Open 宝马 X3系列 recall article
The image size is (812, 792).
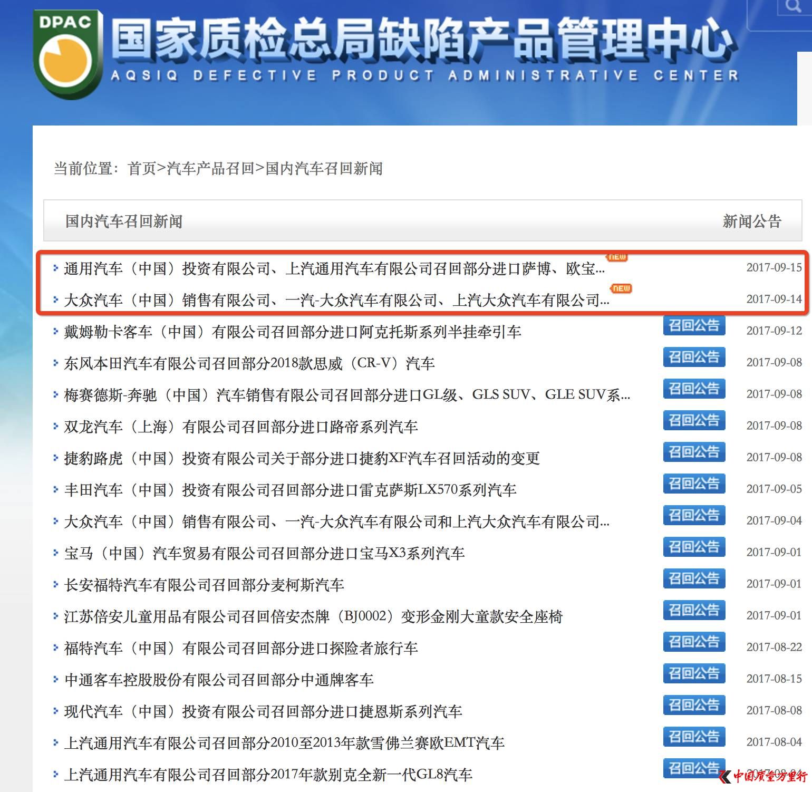[x=264, y=553]
